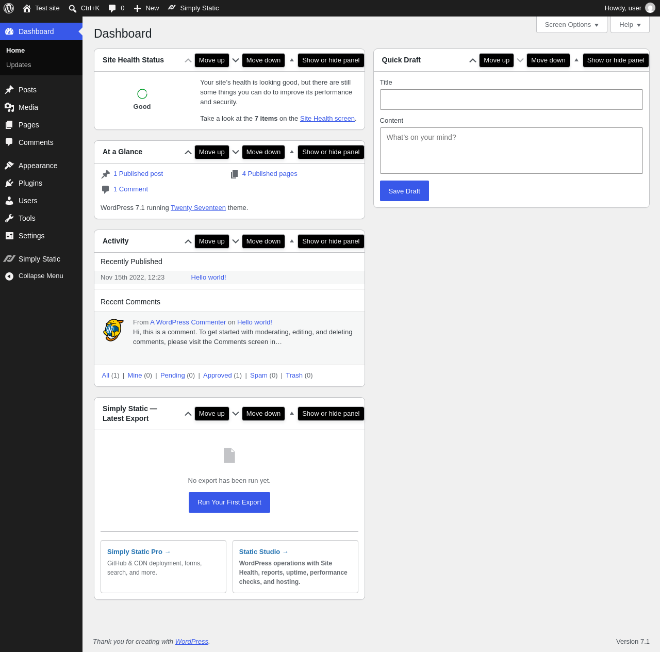Expand the Screen Options dropdown
Screen dimensions: 660x652
572,25
